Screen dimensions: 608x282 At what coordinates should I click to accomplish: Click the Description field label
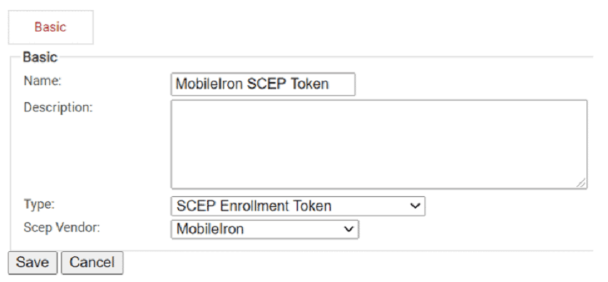pos(58,107)
